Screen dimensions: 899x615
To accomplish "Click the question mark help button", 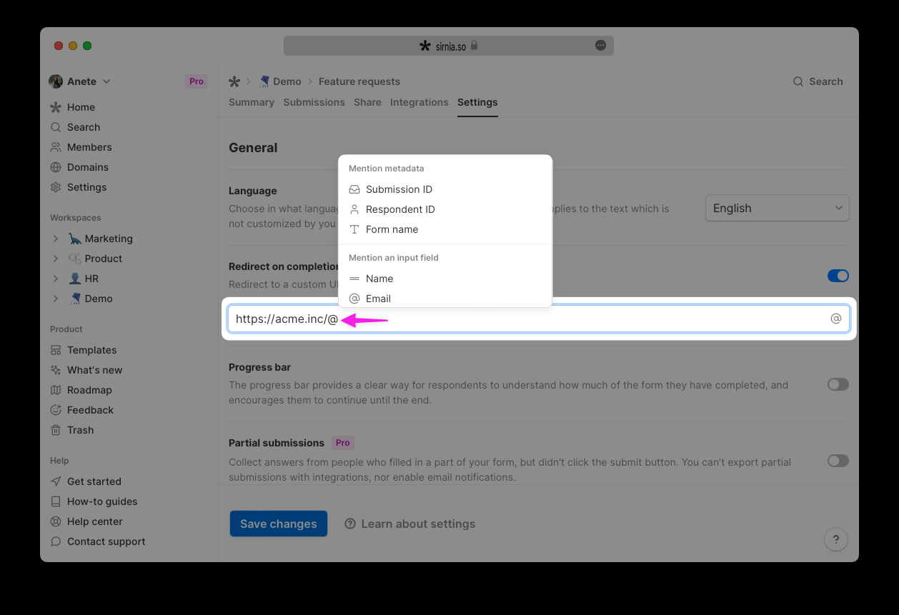I will point(836,539).
